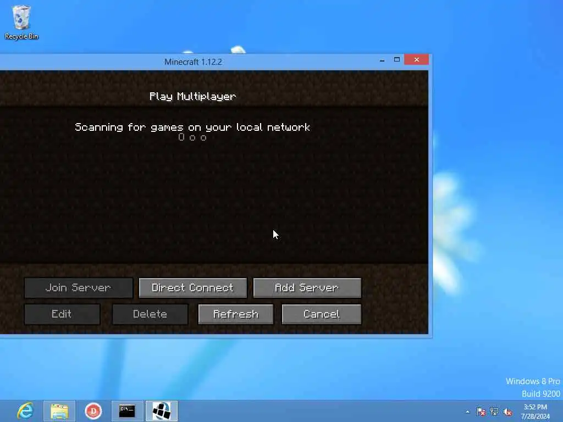The height and width of the screenshot is (422, 563).
Task: Launch Internet Explorer from the taskbar
Action: [x=25, y=411]
